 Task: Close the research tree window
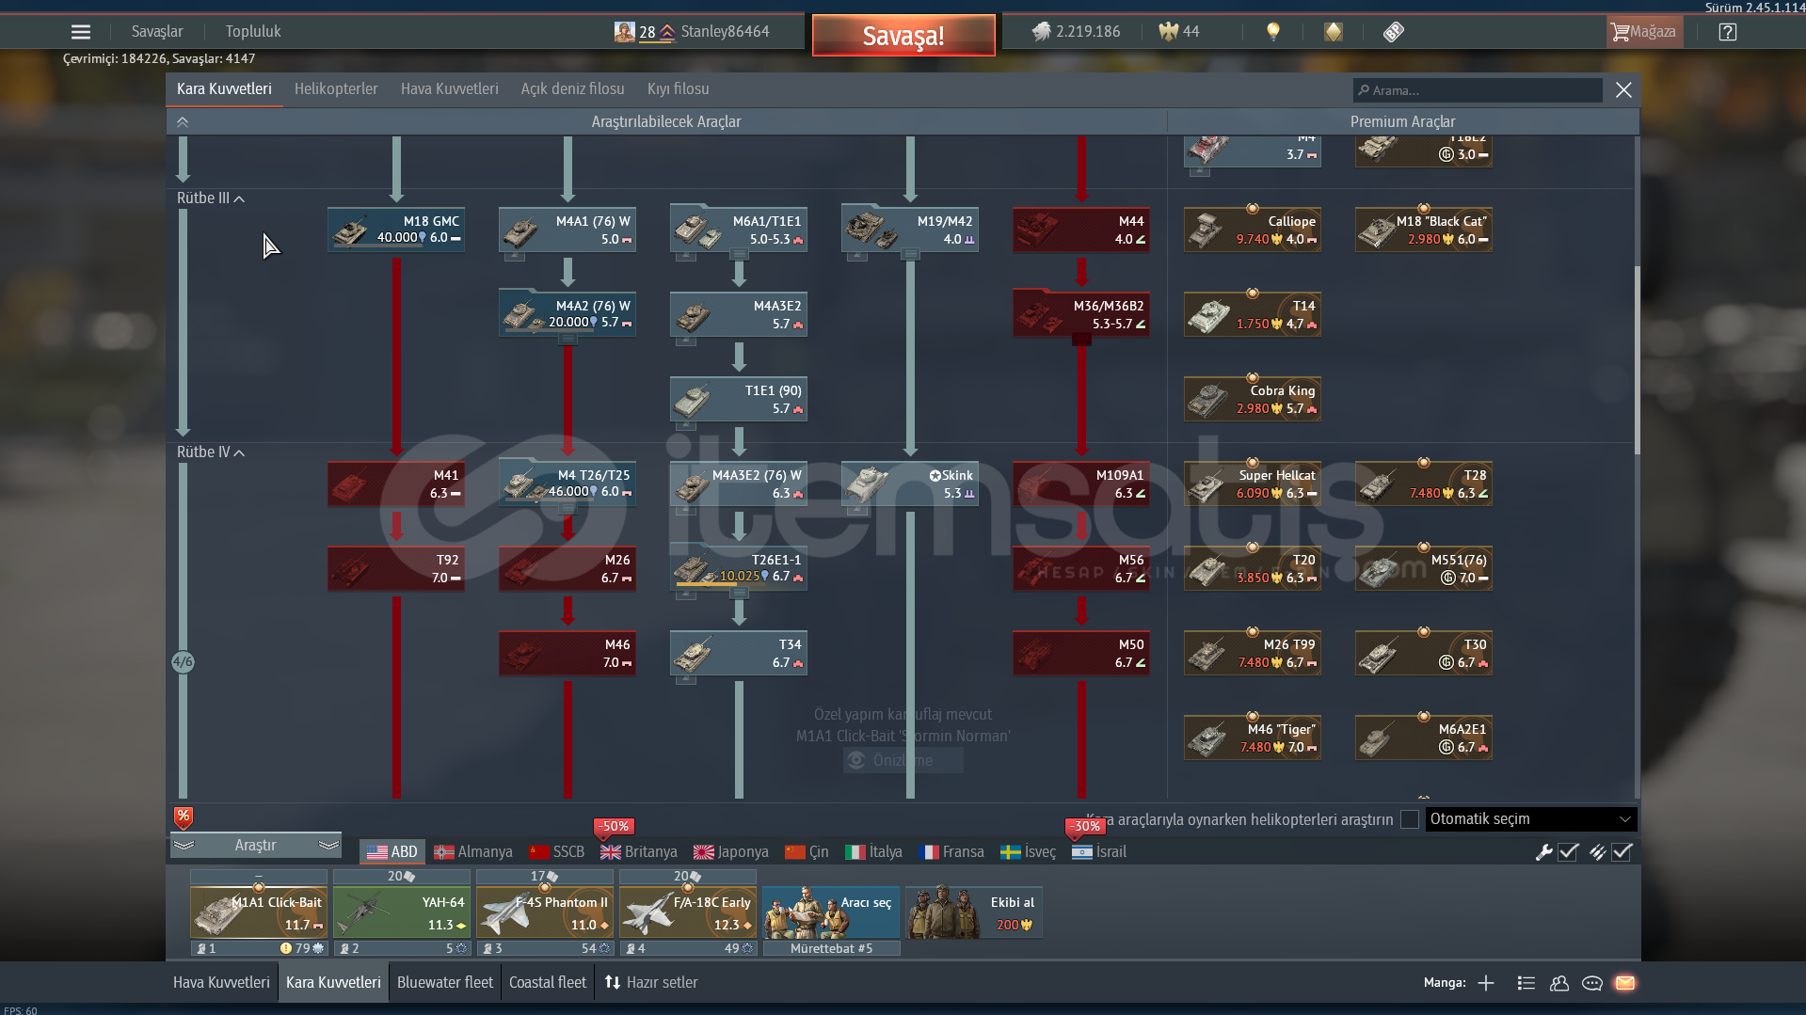[x=1623, y=90]
